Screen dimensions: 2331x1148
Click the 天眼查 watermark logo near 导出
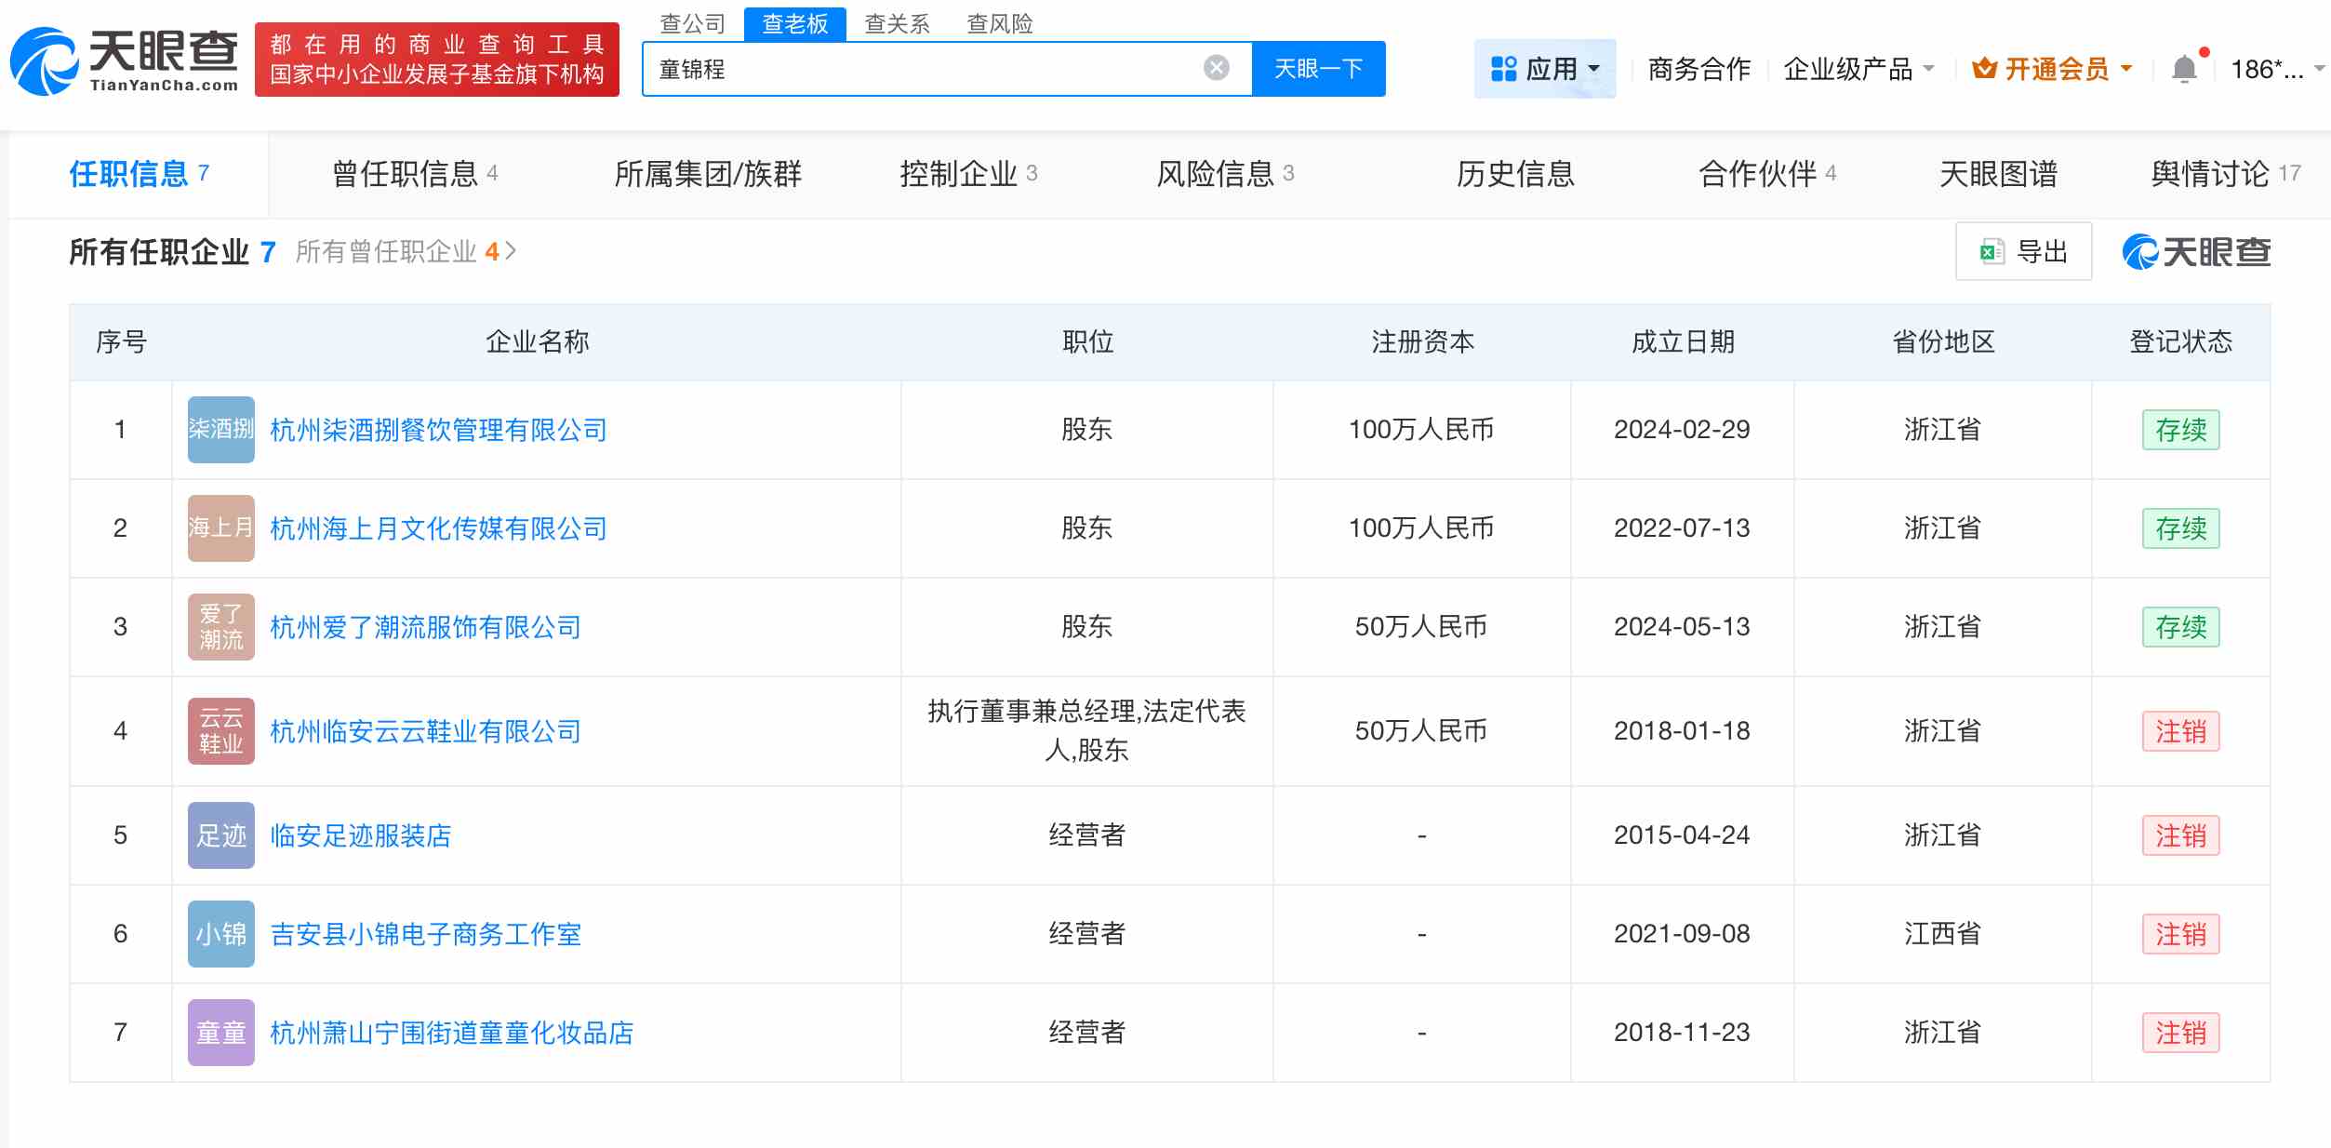point(2195,251)
